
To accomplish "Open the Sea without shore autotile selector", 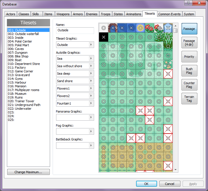I will (x=75, y=66).
